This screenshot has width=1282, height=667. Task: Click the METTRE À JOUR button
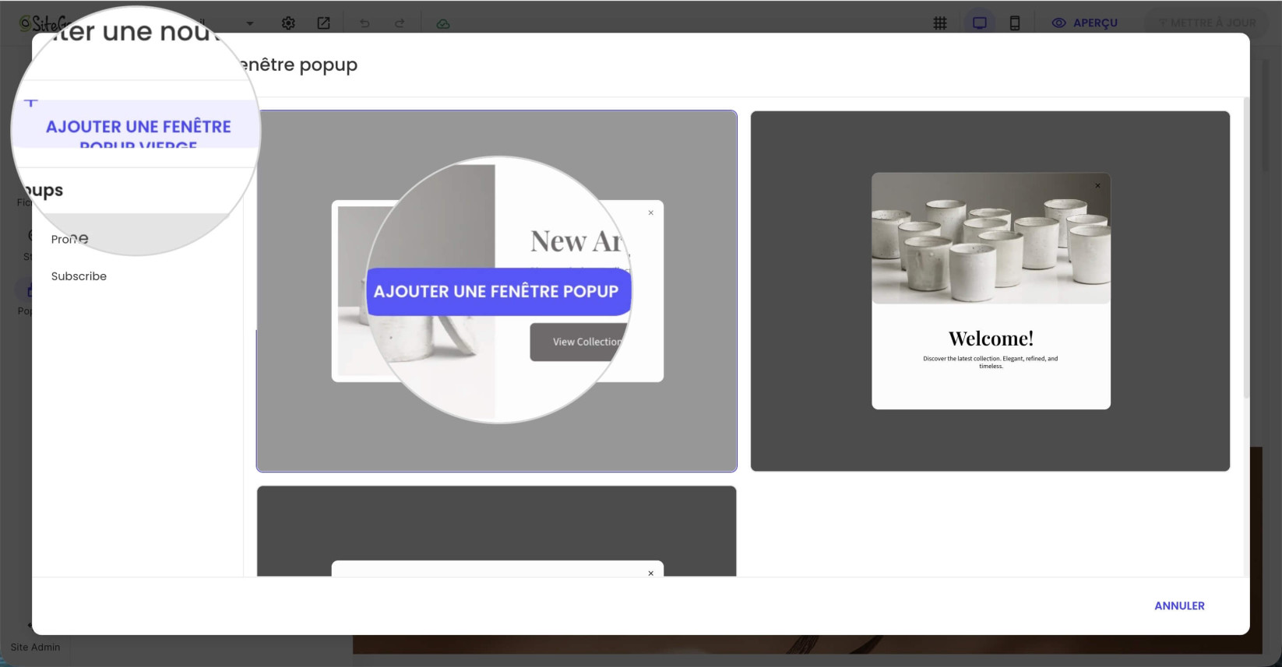[1207, 23]
